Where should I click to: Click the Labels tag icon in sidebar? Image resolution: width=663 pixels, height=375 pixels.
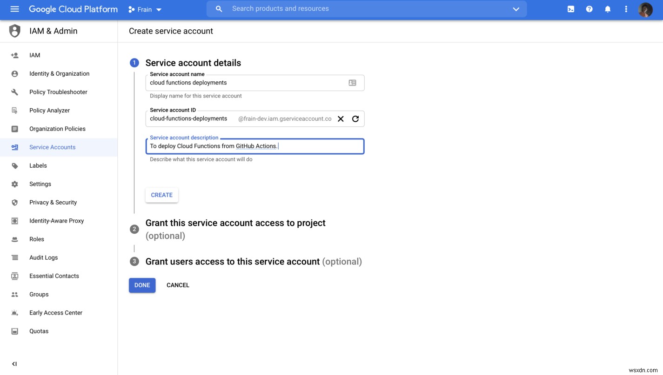14,165
